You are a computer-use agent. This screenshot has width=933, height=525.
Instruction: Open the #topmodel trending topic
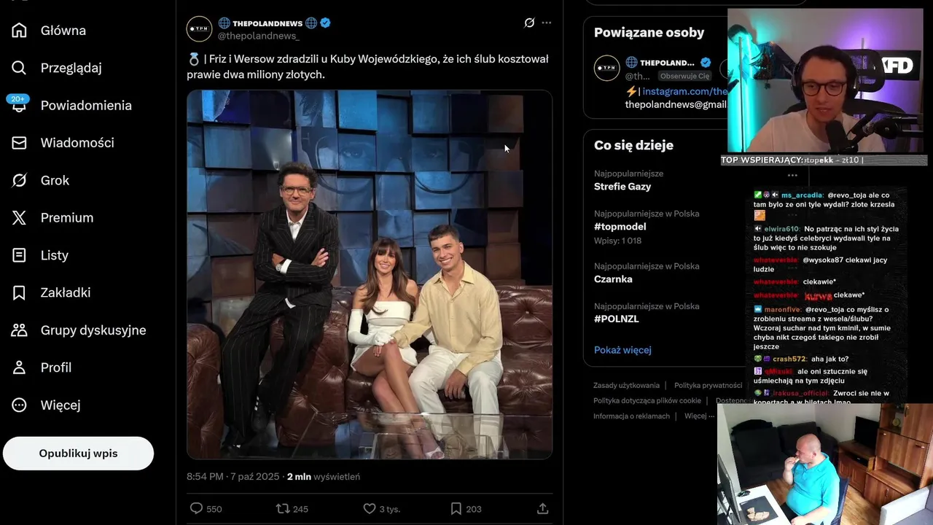pyautogui.click(x=620, y=227)
